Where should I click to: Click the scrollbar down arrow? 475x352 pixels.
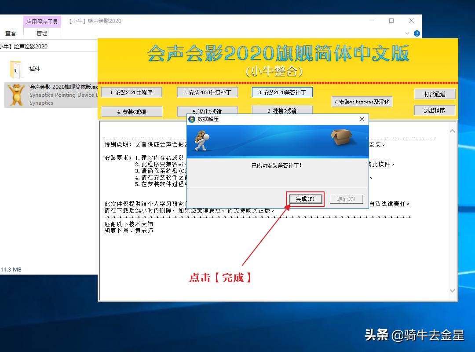tap(452, 290)
